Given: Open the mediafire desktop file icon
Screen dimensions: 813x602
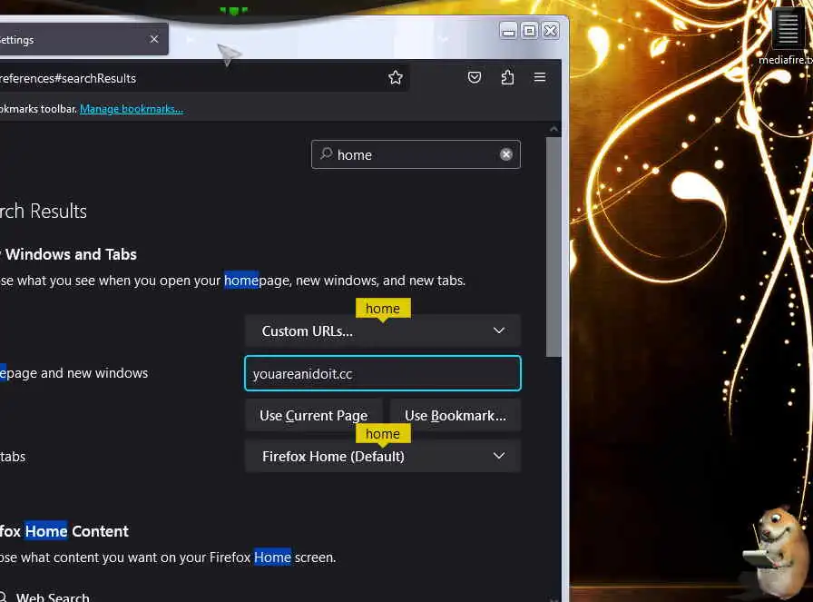Looking at the screenshot, I should tap(788, 36).
